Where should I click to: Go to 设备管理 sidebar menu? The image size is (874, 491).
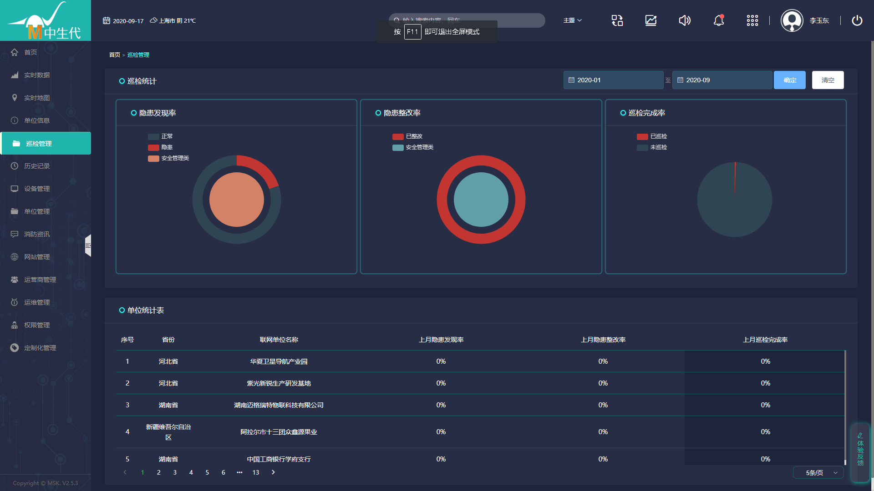point(37,189)
